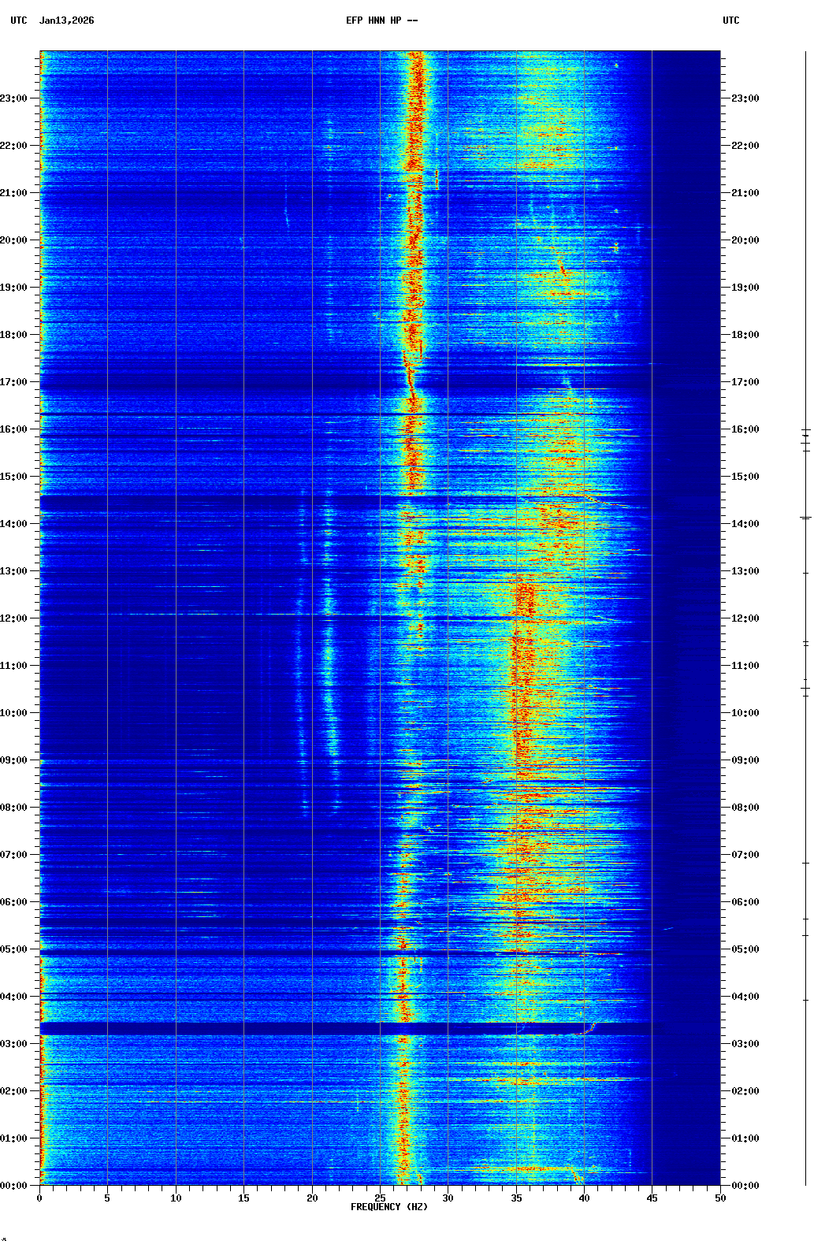Screen dimensions: 840x1248
Task: Select the 17:00 label on left axis
Action: 14,382
